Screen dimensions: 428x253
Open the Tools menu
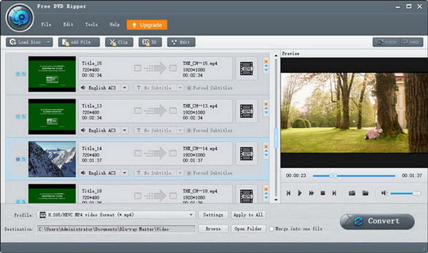click(x=91, y=25)
